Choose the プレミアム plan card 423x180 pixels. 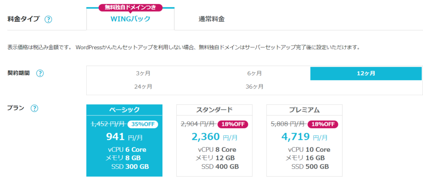(304, 140)
